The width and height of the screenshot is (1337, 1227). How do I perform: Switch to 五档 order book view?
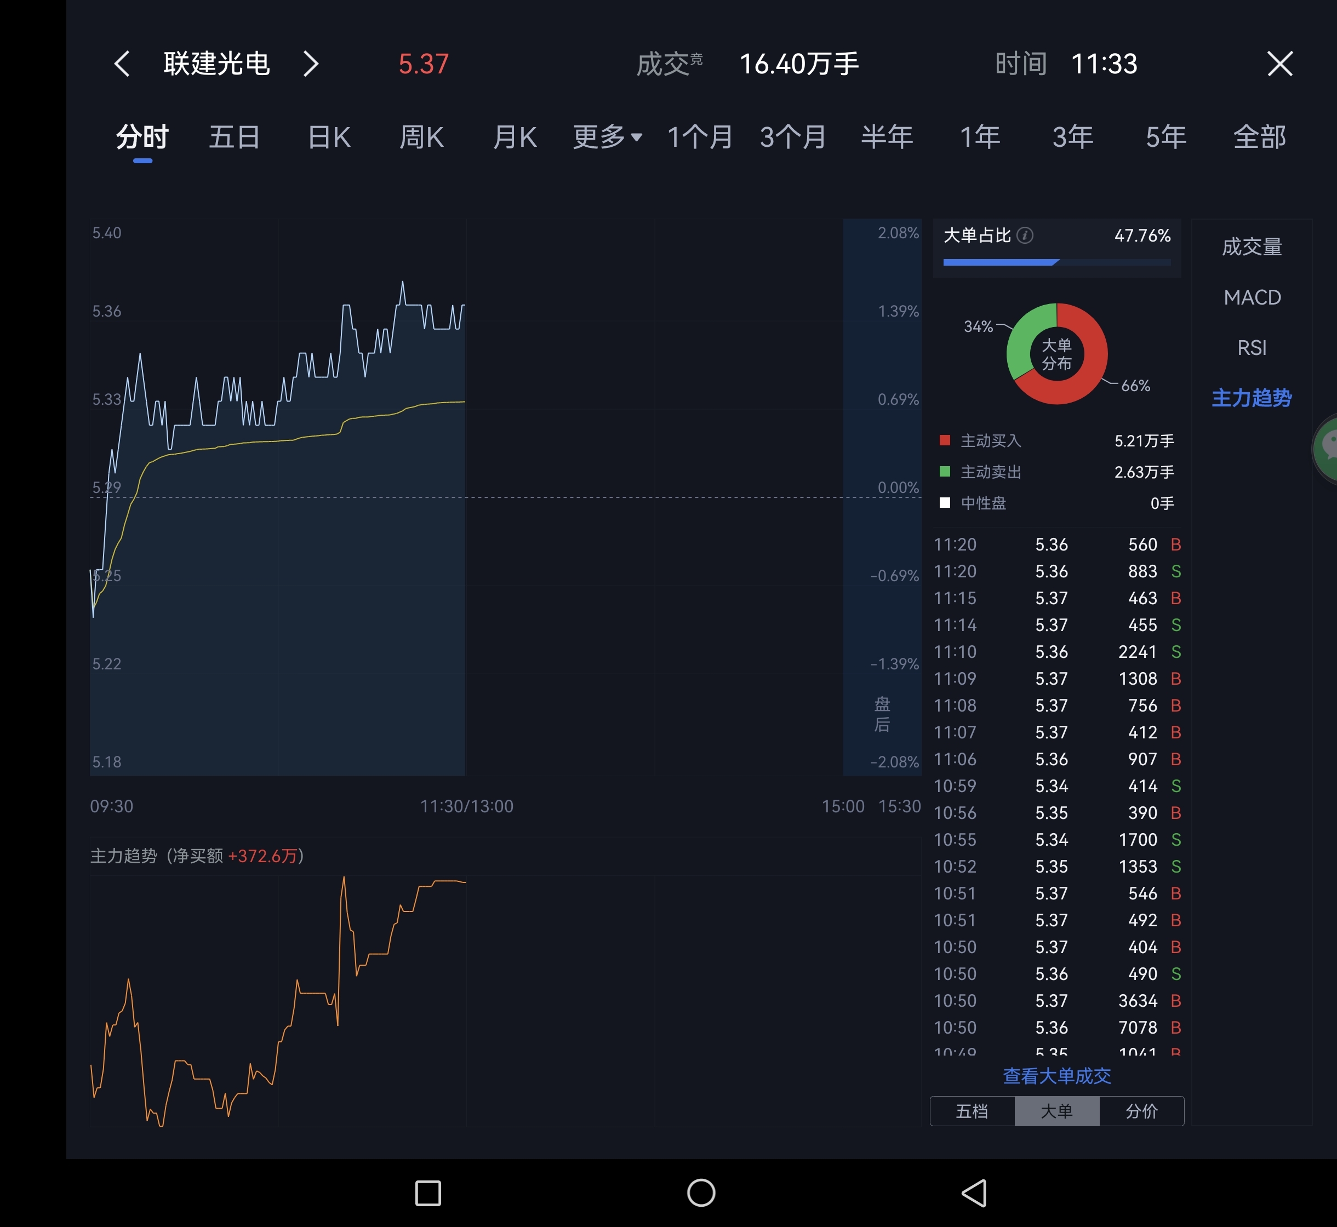coord(972,1111)
